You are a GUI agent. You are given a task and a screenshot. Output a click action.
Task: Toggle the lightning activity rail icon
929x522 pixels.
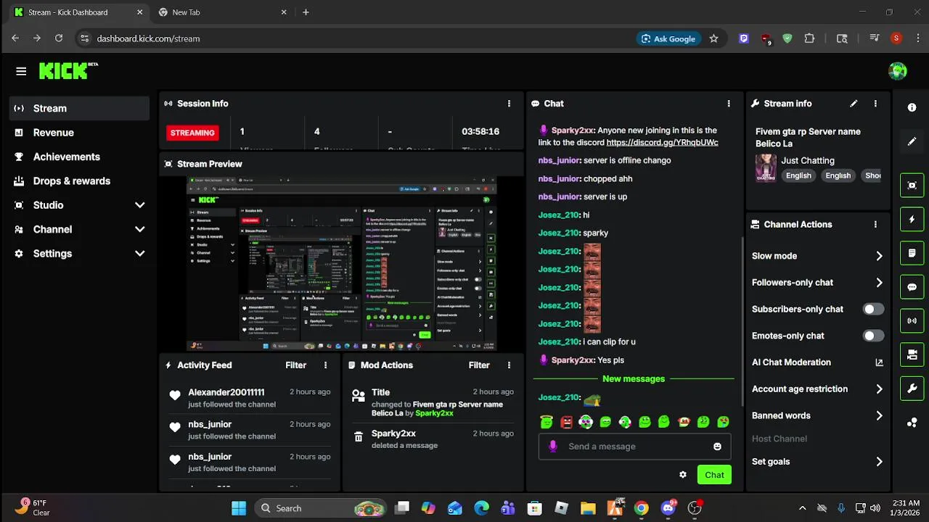(x=912, y=219)
